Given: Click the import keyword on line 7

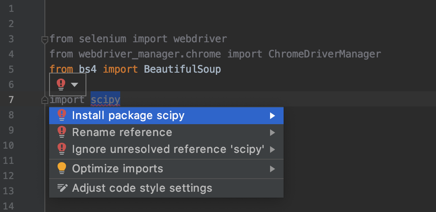Looking at the screenshot, I should point(67,100).
